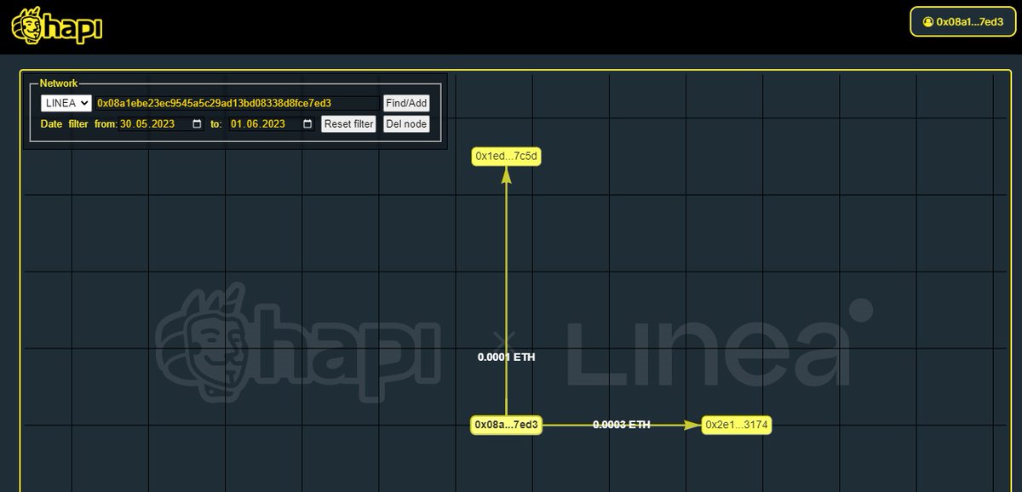Open calendar picker for the from date

(198, 124)
